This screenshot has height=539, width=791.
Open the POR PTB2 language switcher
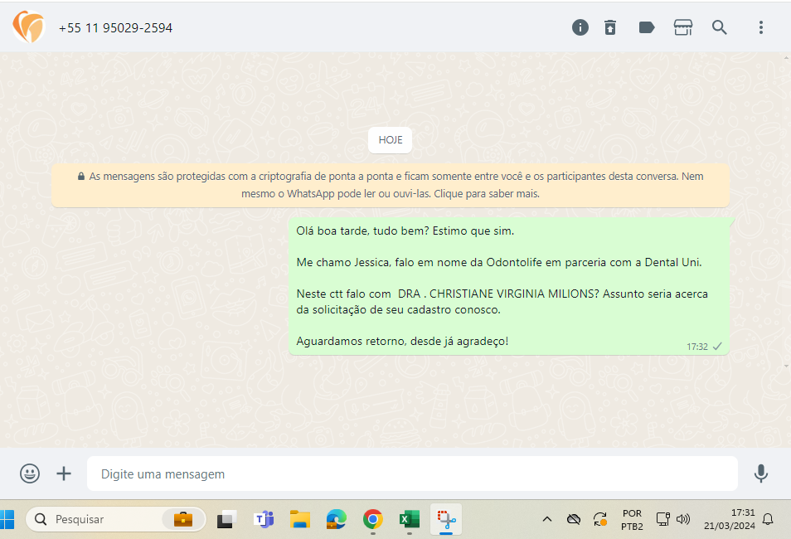coord(632,520)
